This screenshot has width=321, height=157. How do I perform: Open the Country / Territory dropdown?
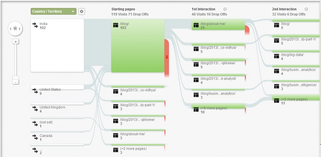tap(54, 12)
